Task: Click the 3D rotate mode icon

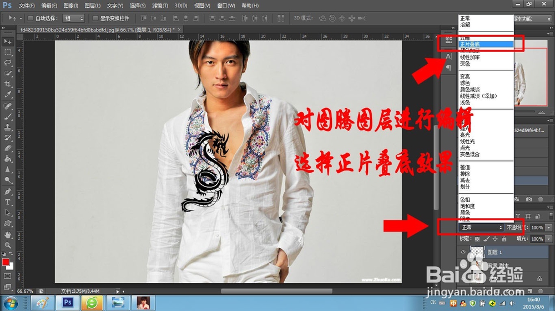Action: 322,18
